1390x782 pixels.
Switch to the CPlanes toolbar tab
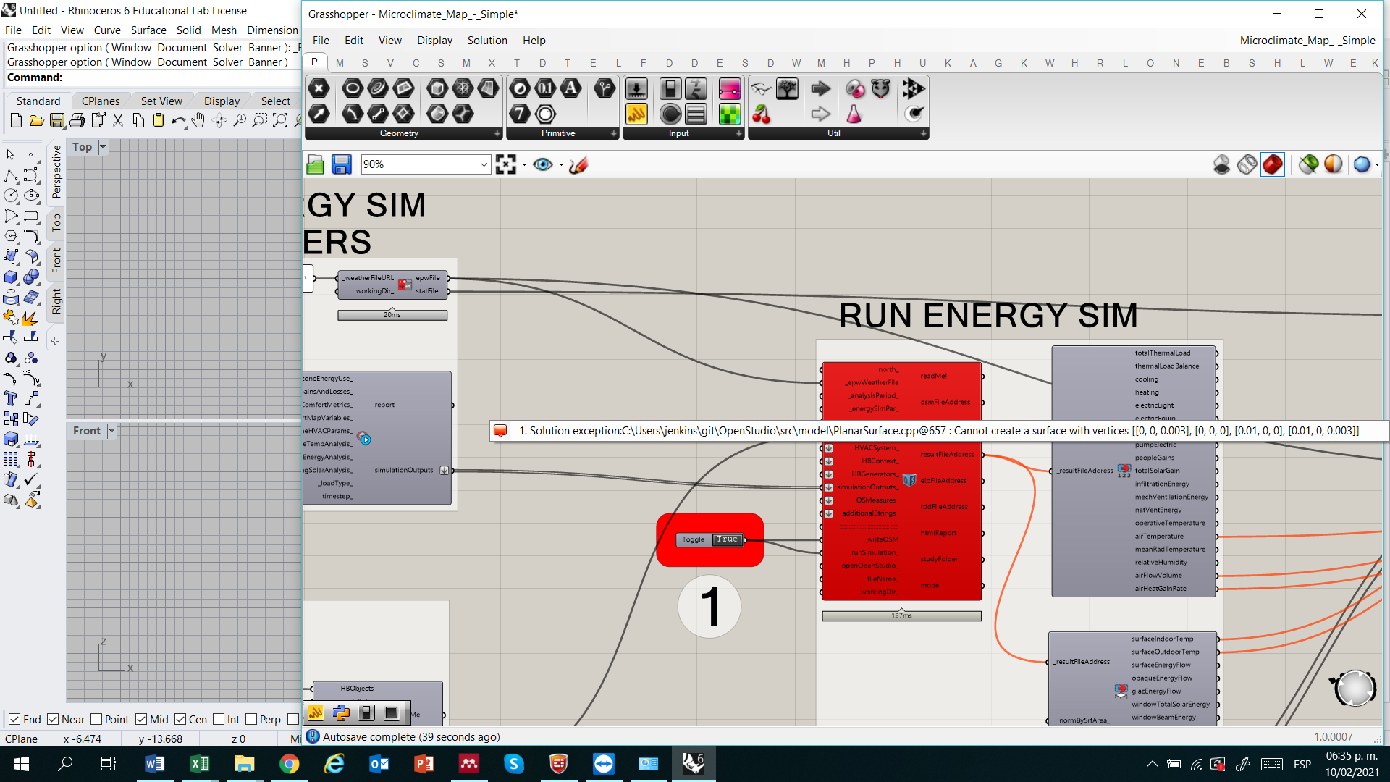(x=101, y=101)
